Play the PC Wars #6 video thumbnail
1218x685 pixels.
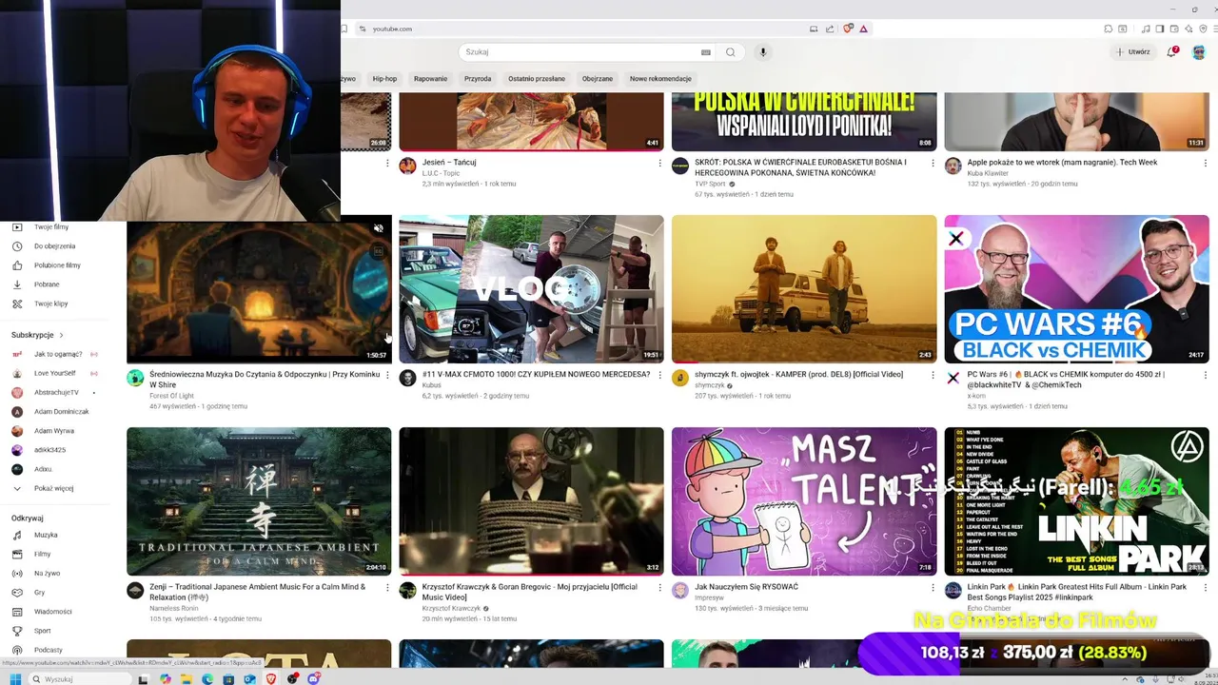pyautogui.click(x=1076, y=289)
